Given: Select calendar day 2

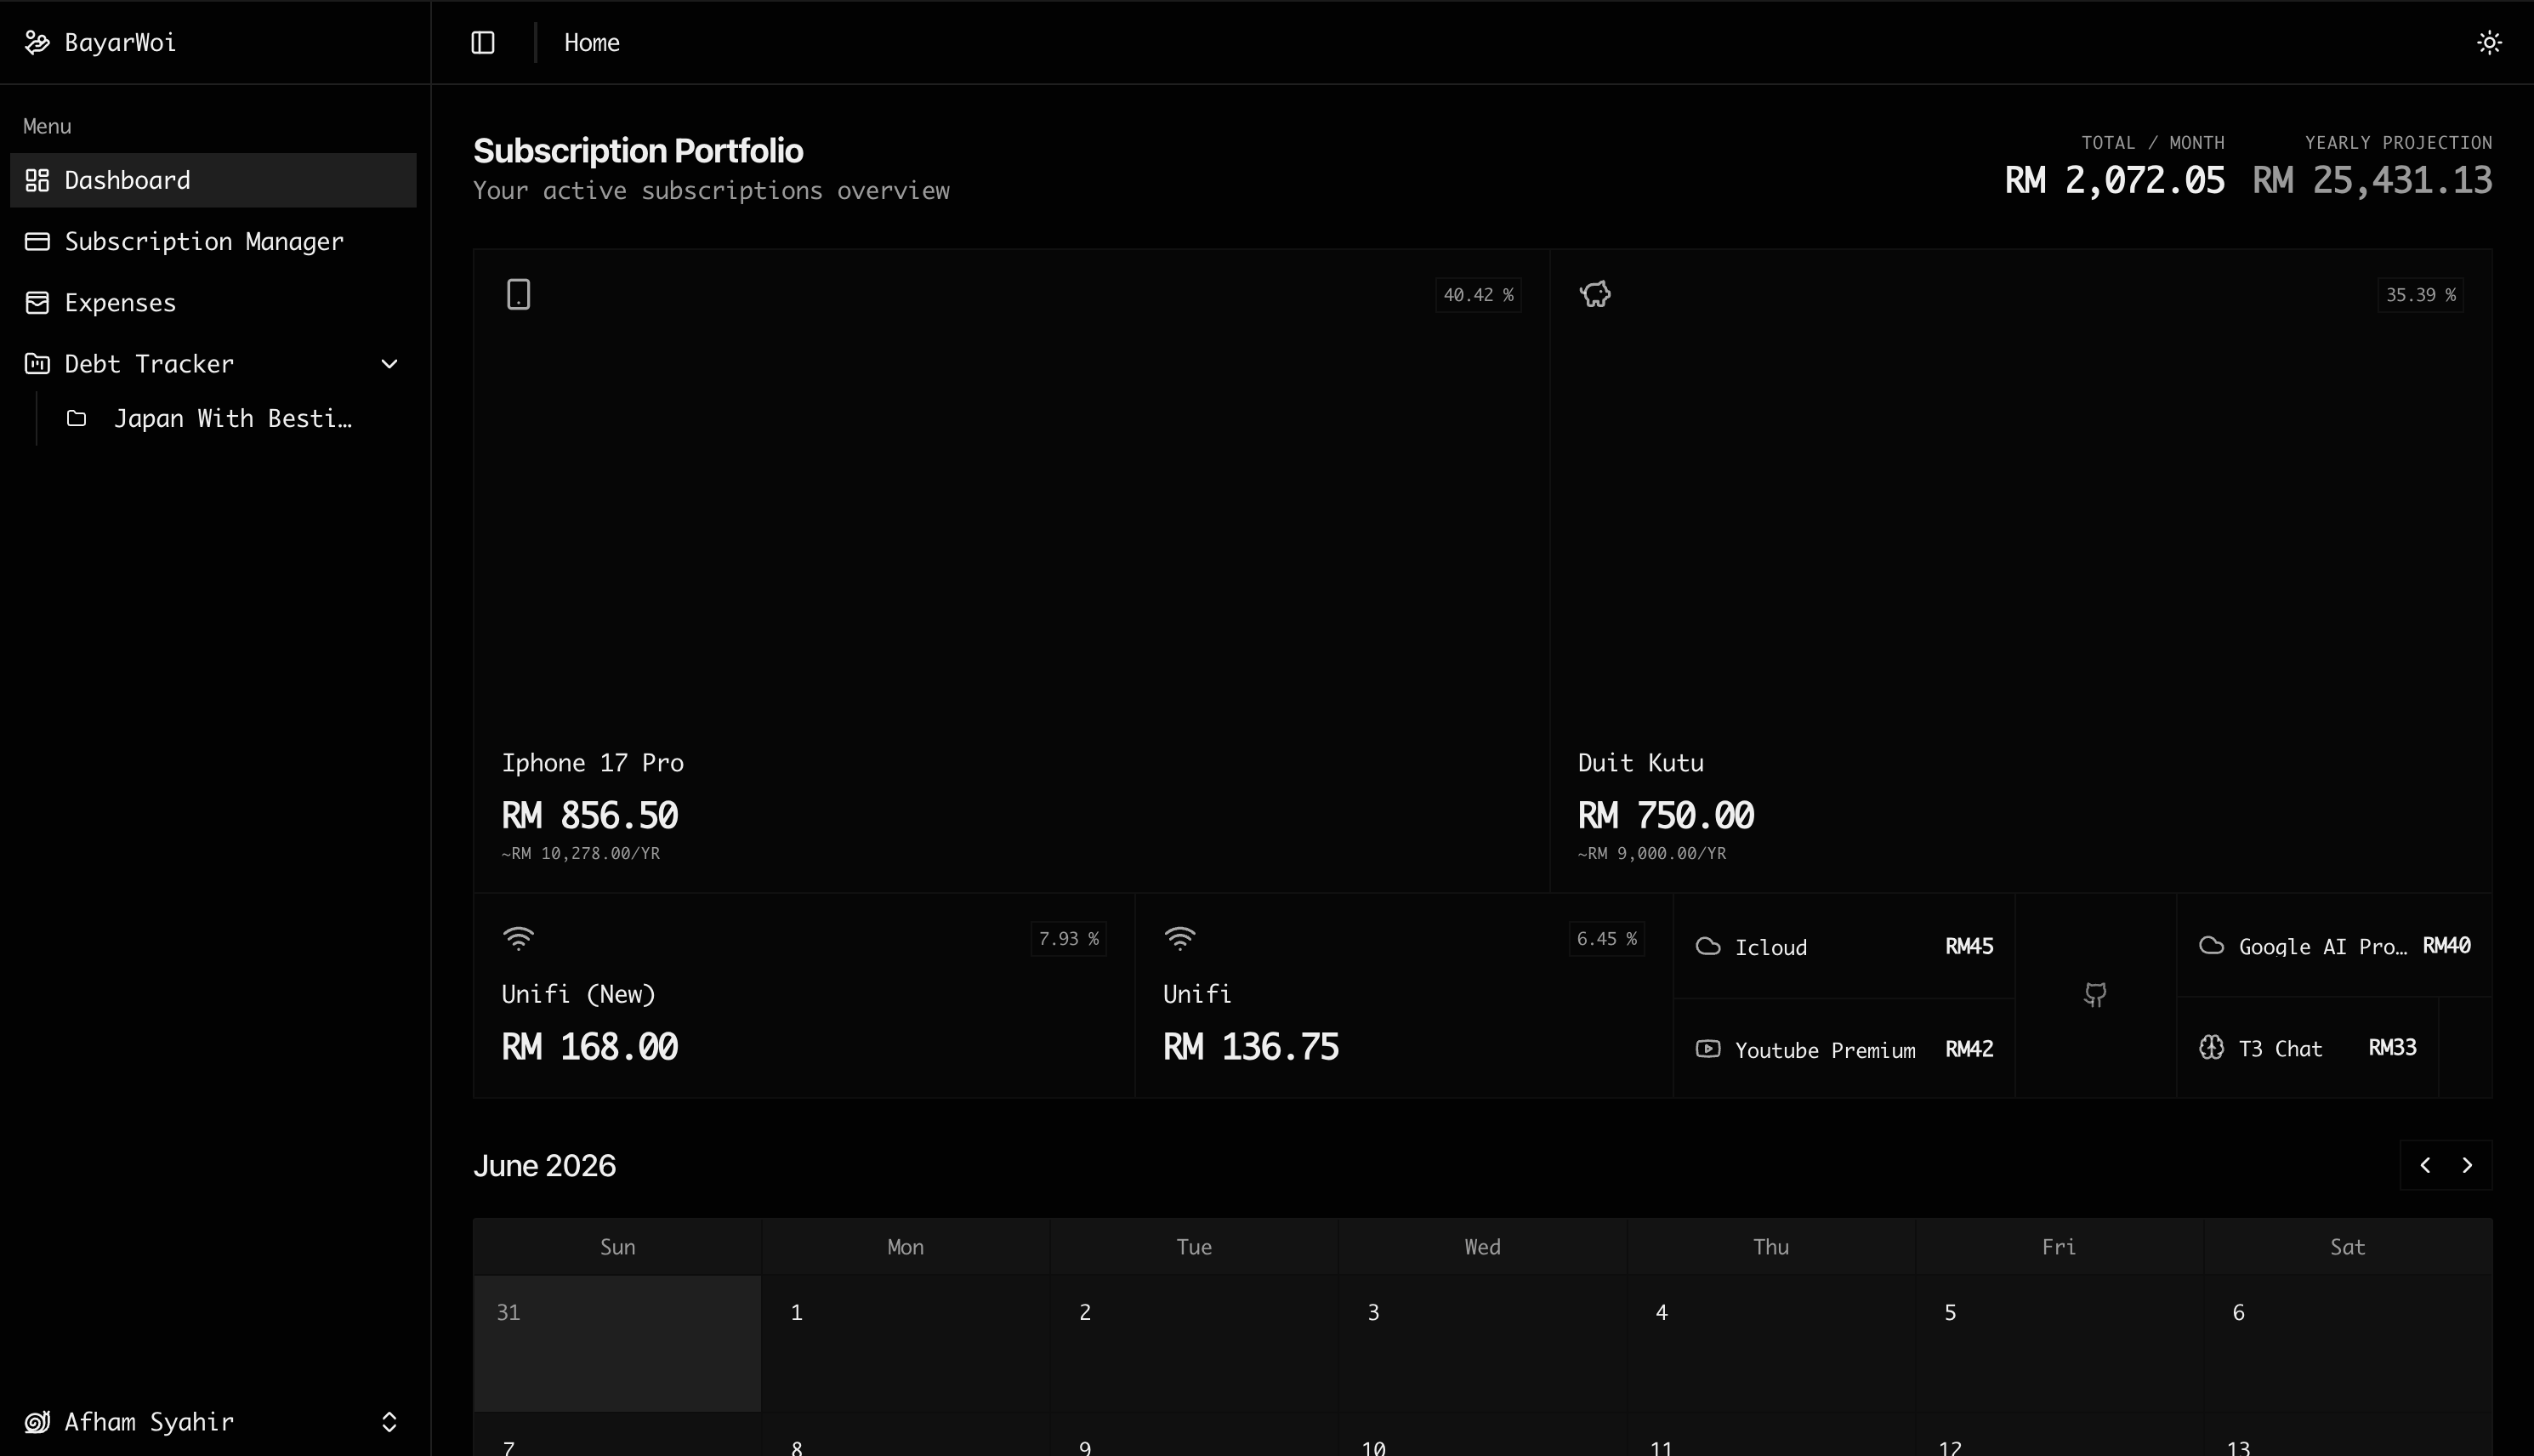Looking at the screenshot, I should tap(1194, 1343).
